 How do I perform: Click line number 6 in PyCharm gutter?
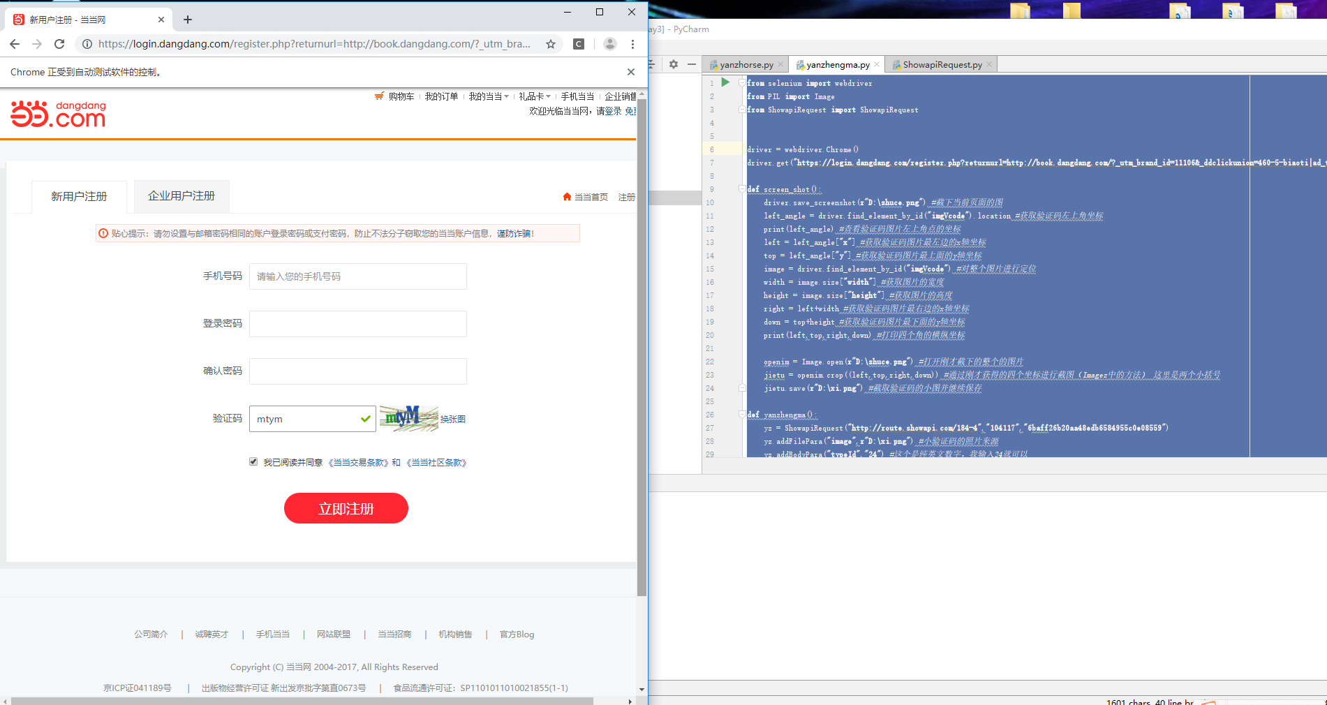coord(712,149)
